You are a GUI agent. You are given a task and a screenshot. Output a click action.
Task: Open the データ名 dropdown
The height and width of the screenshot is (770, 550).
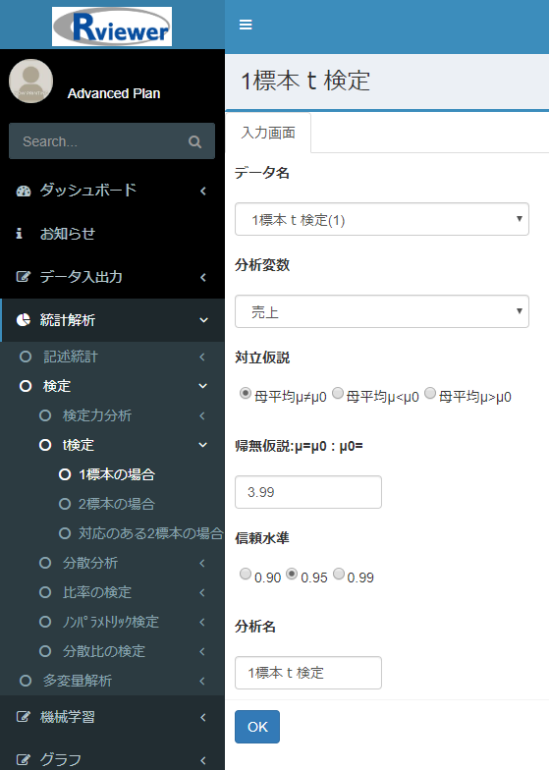point(381,219)
